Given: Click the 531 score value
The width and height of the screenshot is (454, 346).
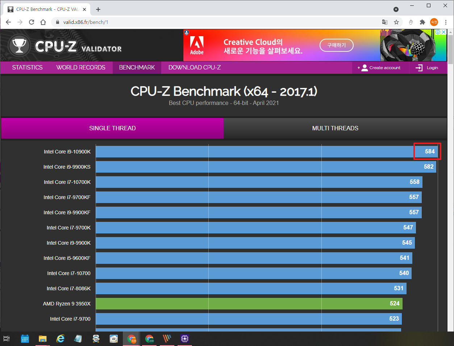Looking at the screenshot, I should (399, 288).
